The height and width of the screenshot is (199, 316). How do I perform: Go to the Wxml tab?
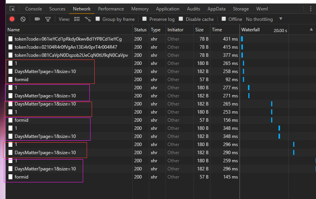pyautogui.click(x=262, y=9)
